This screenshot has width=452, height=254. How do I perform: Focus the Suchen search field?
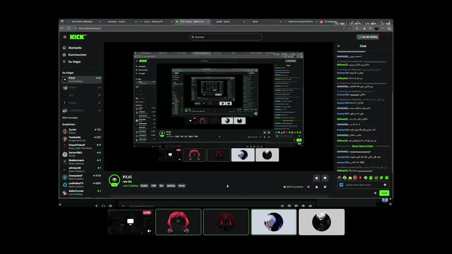pos(226,37)
